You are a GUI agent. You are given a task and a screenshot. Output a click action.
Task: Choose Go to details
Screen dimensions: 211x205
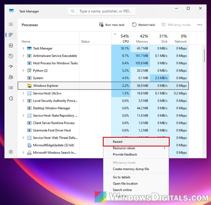click(136, 177)
